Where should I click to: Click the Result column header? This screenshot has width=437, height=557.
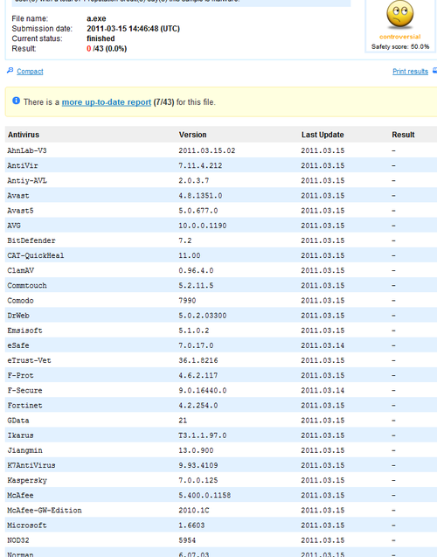pos(403,135)
